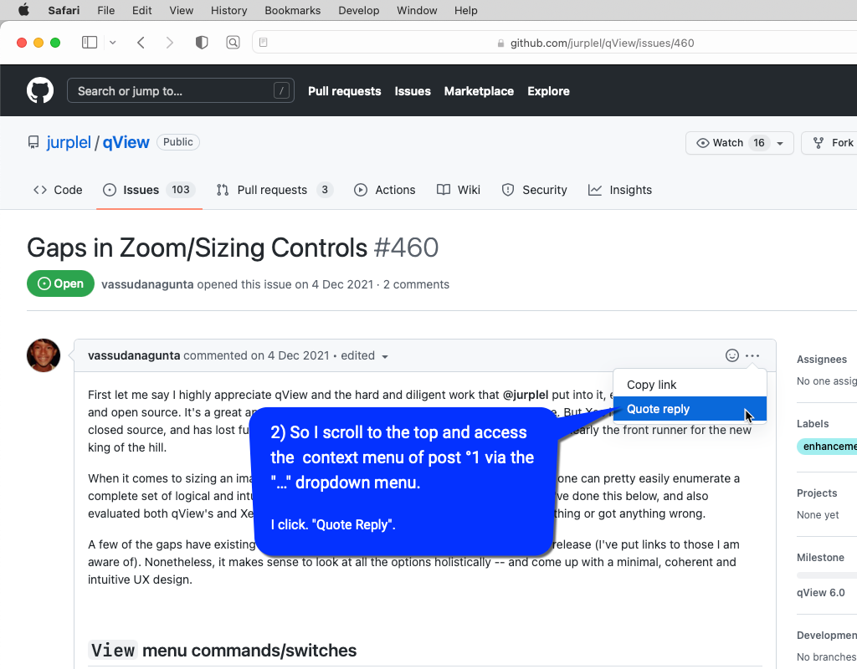Screen dimensions: 857x669
Task: Click the page icon inside the address bar
Action: click(x=262, y=41)
